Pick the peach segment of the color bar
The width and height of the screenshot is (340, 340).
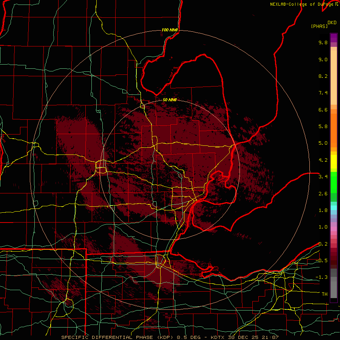tap(334, 77)
